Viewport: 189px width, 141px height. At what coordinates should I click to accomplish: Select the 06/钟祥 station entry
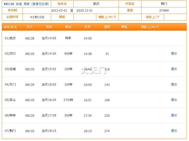10,115
